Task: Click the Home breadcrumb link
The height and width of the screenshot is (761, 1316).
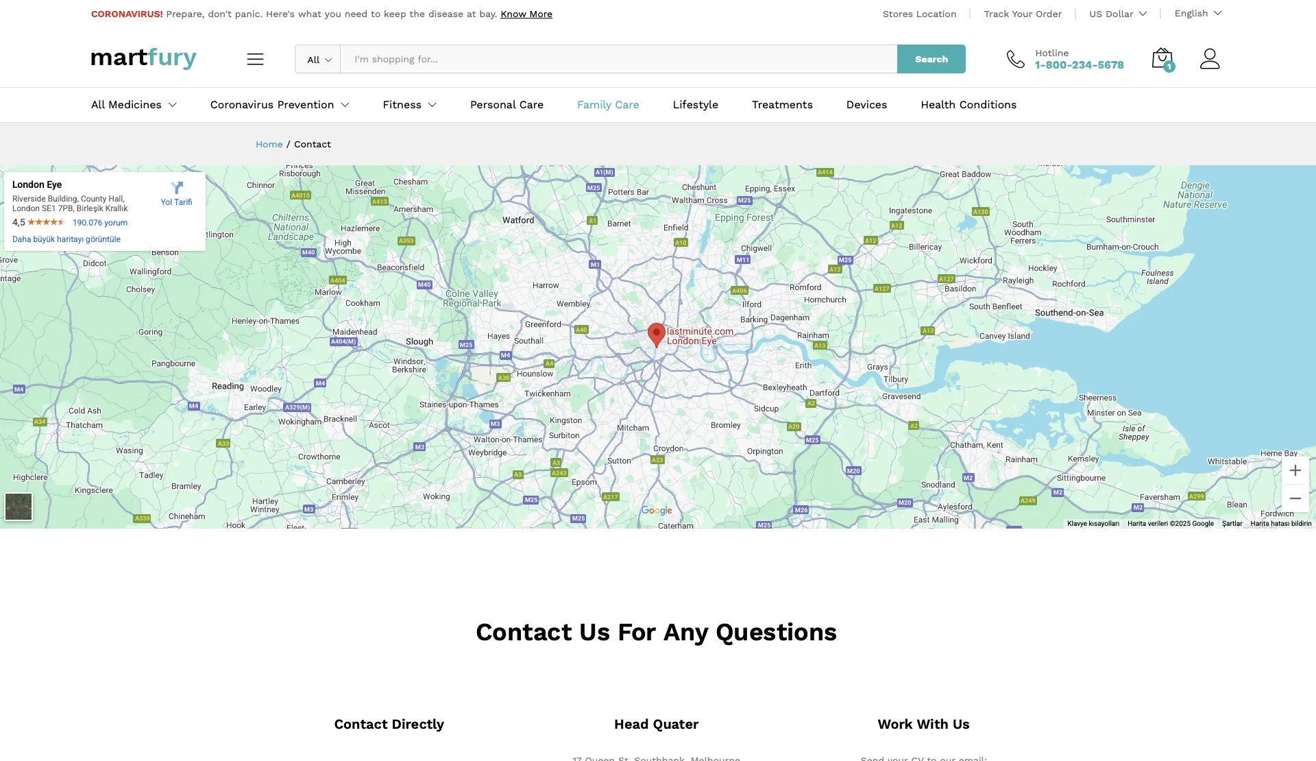Action: (269, 144)
